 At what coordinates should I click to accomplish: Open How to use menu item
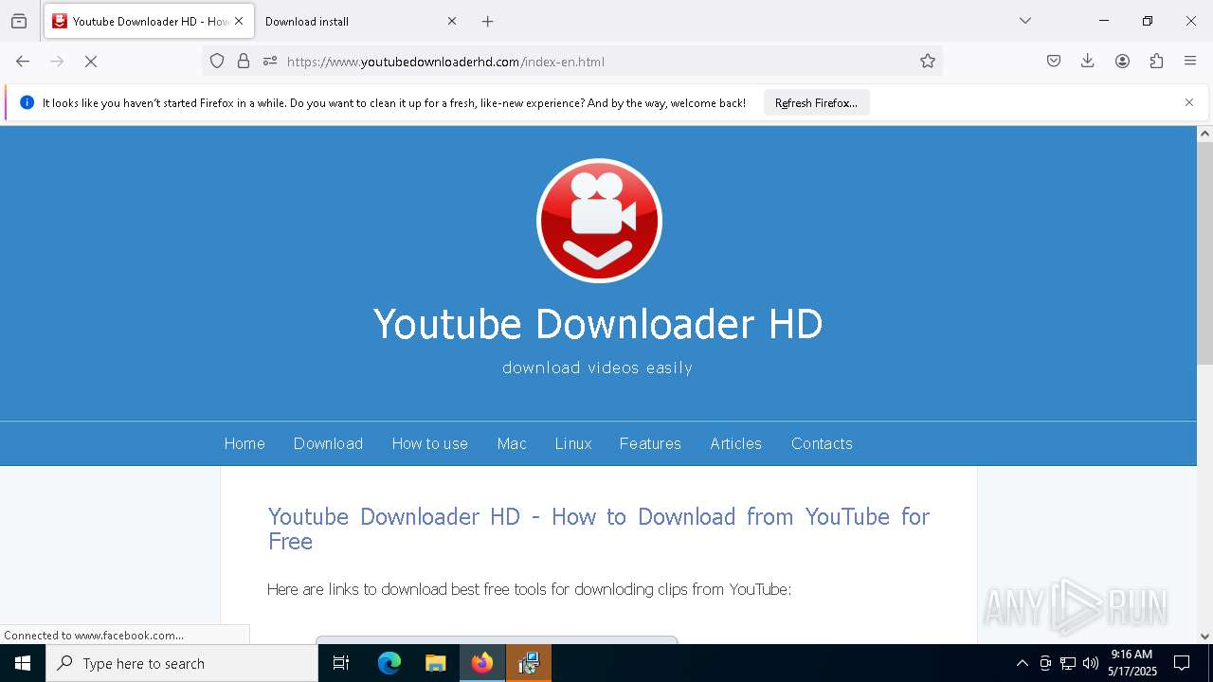430,443
